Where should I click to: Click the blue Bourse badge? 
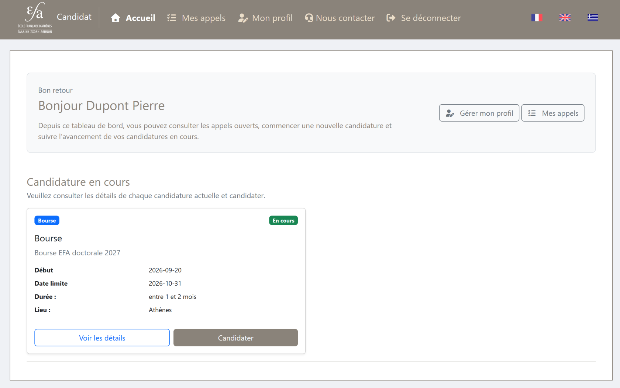tap(47, 220)
